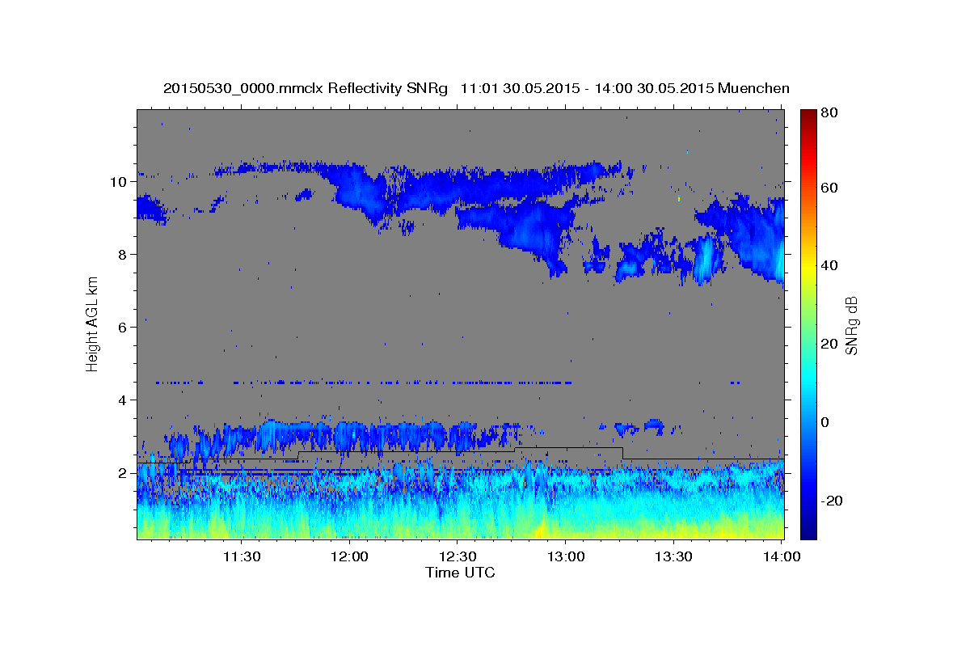Click the height tick label 10
The image size is (970, 647).
point(120,182)
